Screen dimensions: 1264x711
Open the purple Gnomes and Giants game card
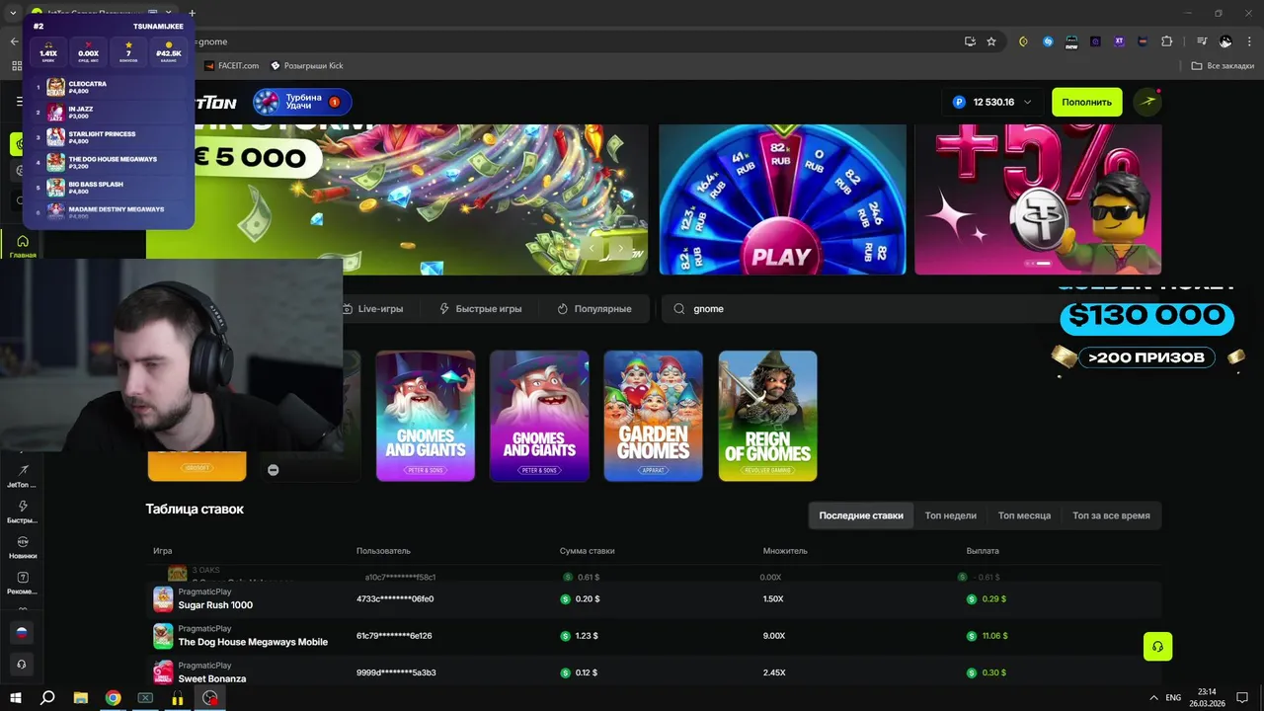click(x=539, y=416)
